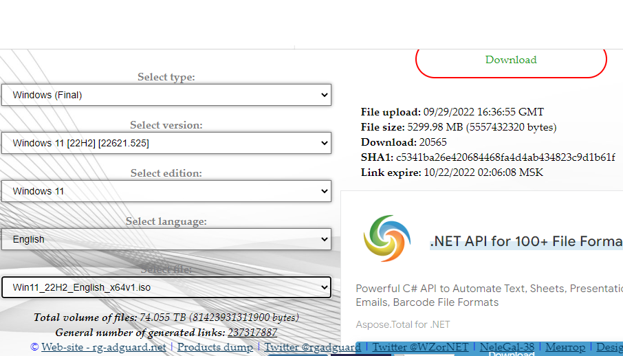Image resolution: width=623 pixels, height=356 pixels.
Task: Click the generated links count 237317887
Action: (x=252, y=332)
